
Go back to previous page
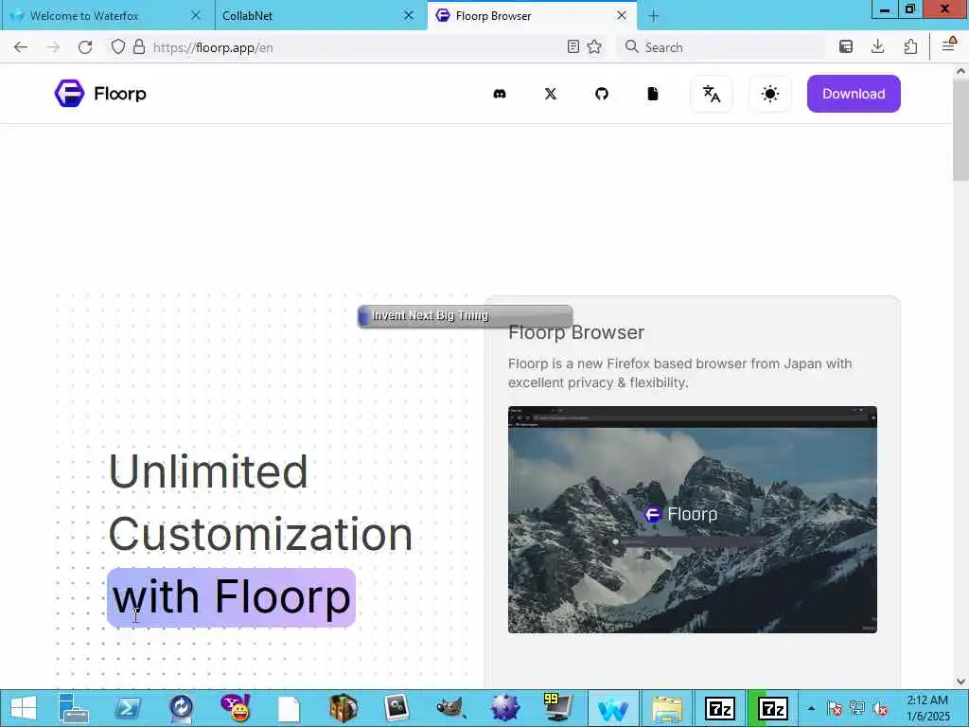pos(21,47)
